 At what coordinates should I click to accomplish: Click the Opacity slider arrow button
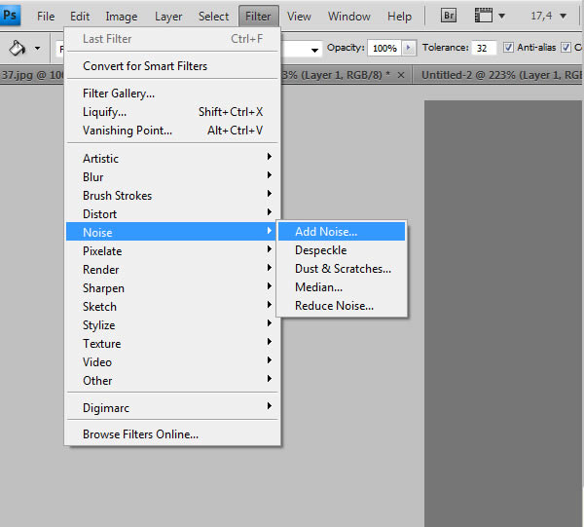pyautogui.click(x=409, y=48)
